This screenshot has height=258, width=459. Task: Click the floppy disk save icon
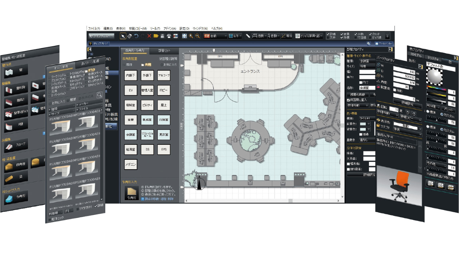coord(162,36)
